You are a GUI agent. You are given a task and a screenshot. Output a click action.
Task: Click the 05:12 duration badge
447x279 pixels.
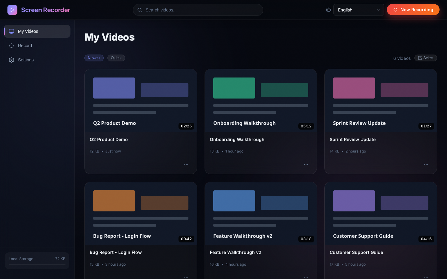pos(306,126)
